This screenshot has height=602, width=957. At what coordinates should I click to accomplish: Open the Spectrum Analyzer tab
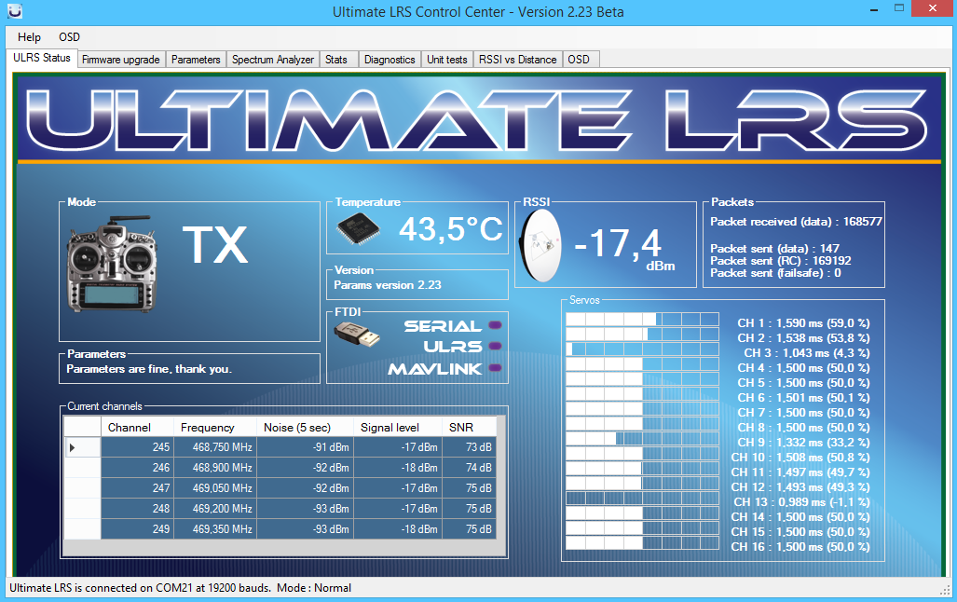point(273,60)
